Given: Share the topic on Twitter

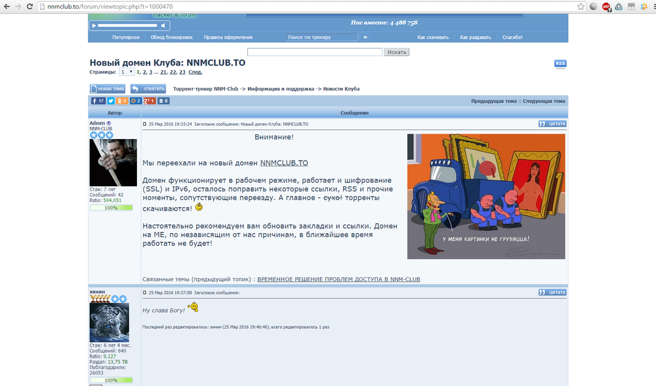Looking at the screenshot, I should pos(111,101).
